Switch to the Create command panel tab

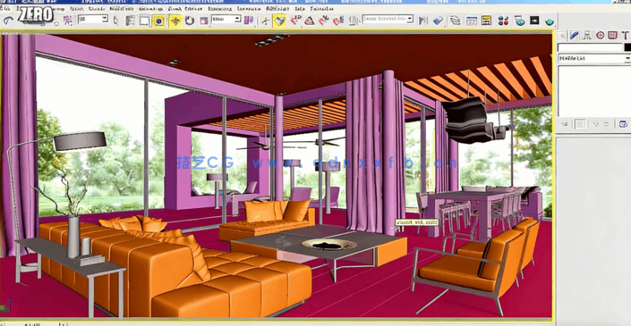pyautogui.click(x=562, y=36)
